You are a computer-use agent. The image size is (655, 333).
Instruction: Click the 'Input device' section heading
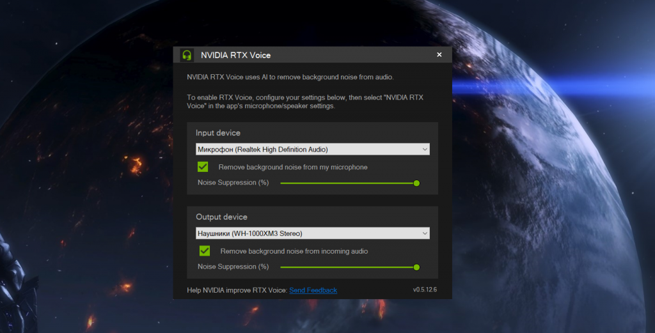(218, 133)
